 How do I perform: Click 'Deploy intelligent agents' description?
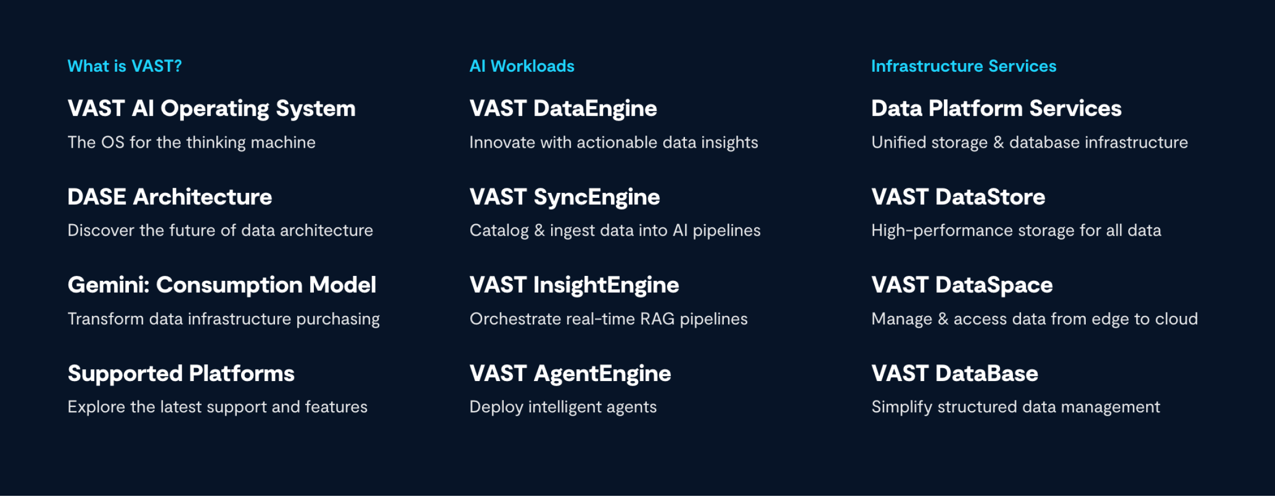[x=563, y=407]
